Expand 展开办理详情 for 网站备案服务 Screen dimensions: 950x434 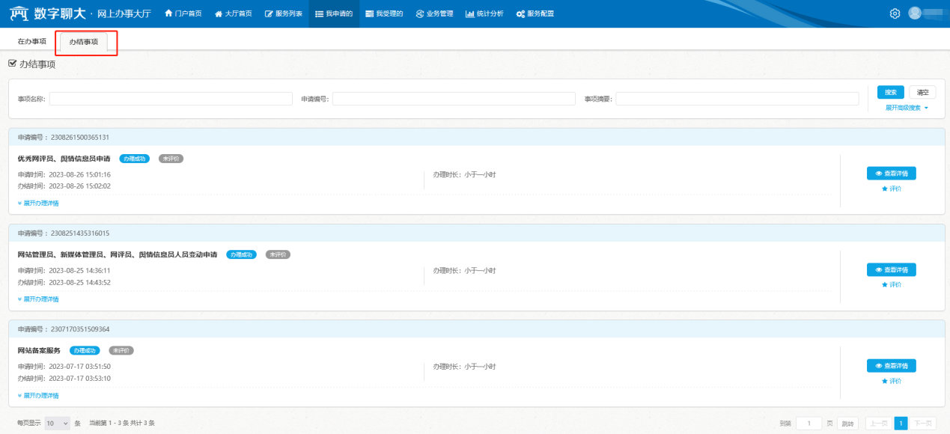[38, 395]
